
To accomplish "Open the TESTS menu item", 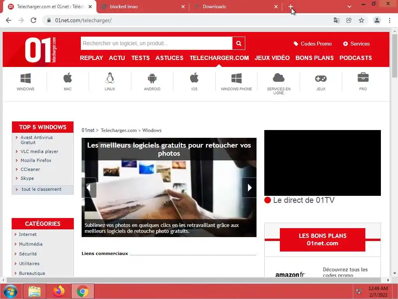I will (140, 58).
